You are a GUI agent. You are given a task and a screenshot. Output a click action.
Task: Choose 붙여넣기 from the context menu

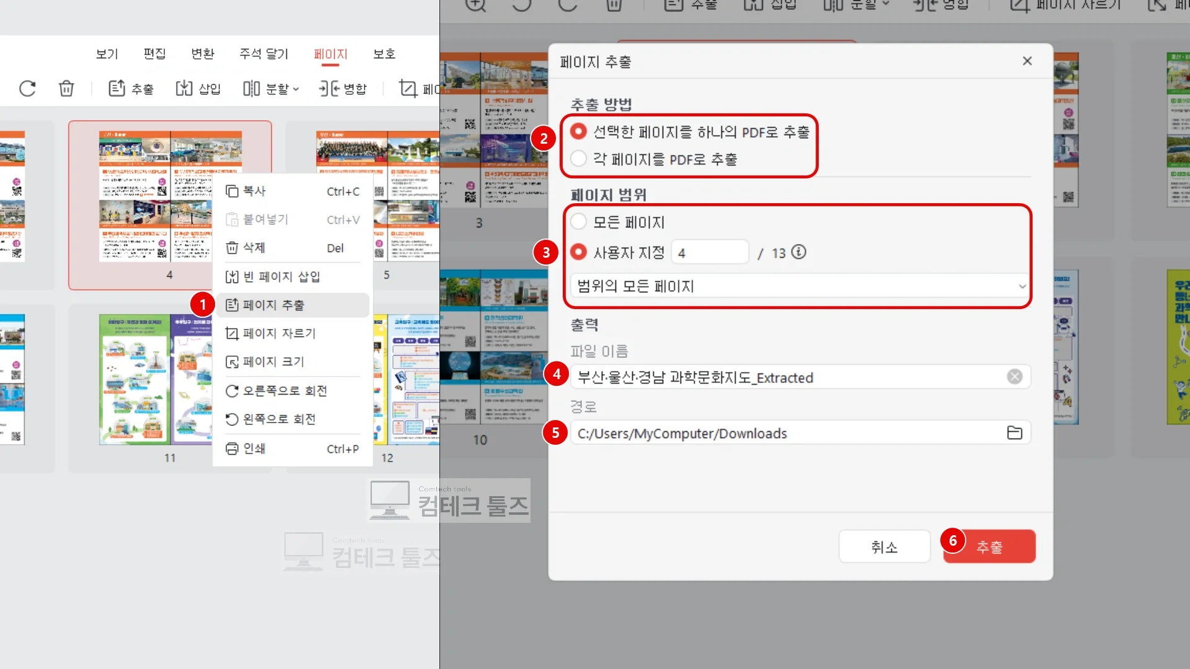[x=293, y=219]
